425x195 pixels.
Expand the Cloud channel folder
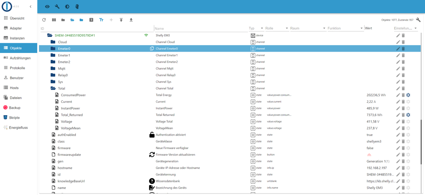[53, 42]
